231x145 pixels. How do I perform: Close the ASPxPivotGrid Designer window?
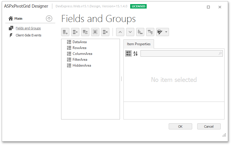pyautogui.click(x=220, y=7)
